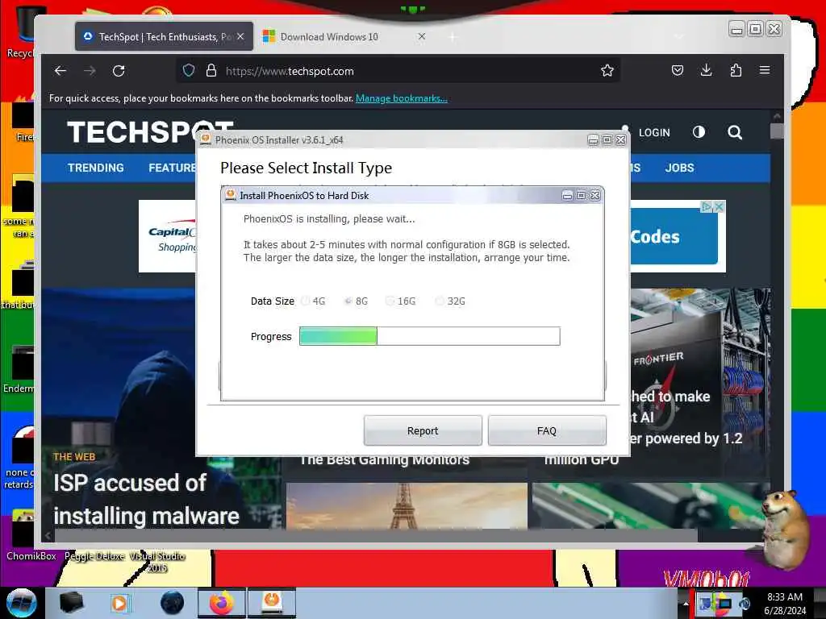
Task: Reload the TechSpot page
Action: point(119,71)
